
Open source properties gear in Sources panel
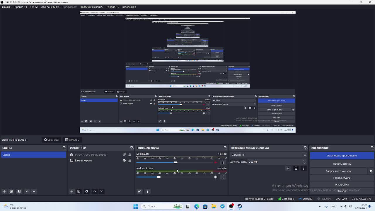coord(87,191)
